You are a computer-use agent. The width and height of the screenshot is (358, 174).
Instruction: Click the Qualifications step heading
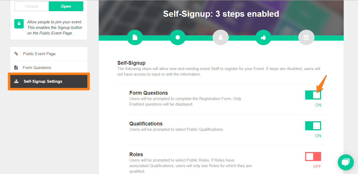pos(146,124)
